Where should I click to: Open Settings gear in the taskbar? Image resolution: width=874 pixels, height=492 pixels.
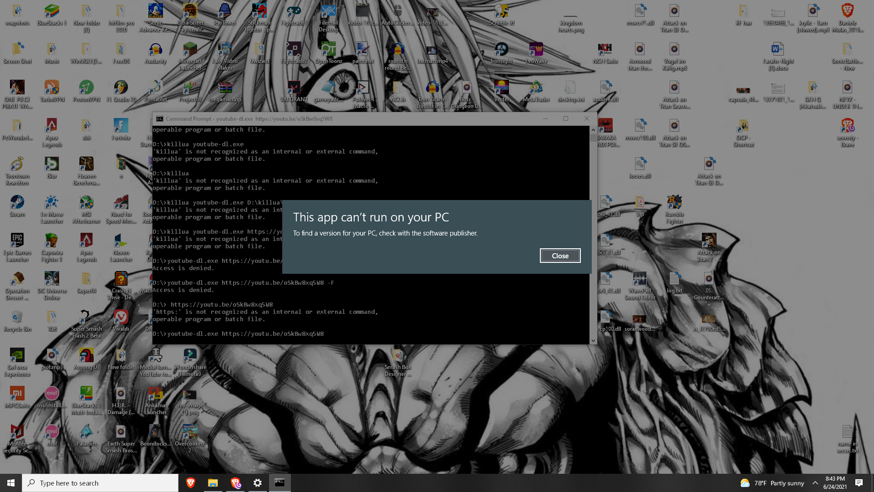coord(258,483)
